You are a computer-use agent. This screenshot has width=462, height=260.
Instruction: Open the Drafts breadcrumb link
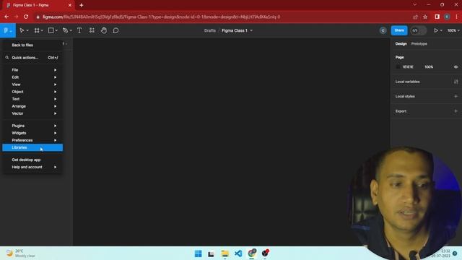[x=210, y=30]
